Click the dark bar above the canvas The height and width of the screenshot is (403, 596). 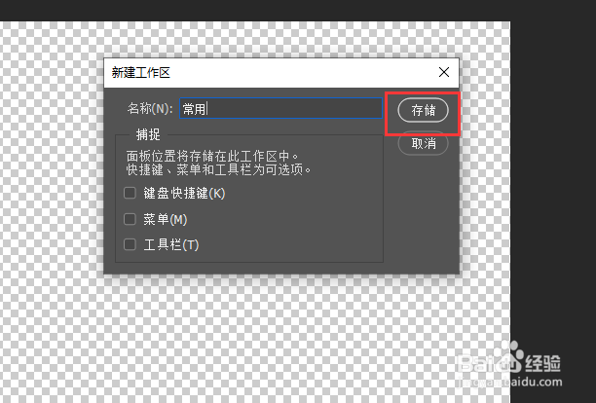tap(298, 11)
